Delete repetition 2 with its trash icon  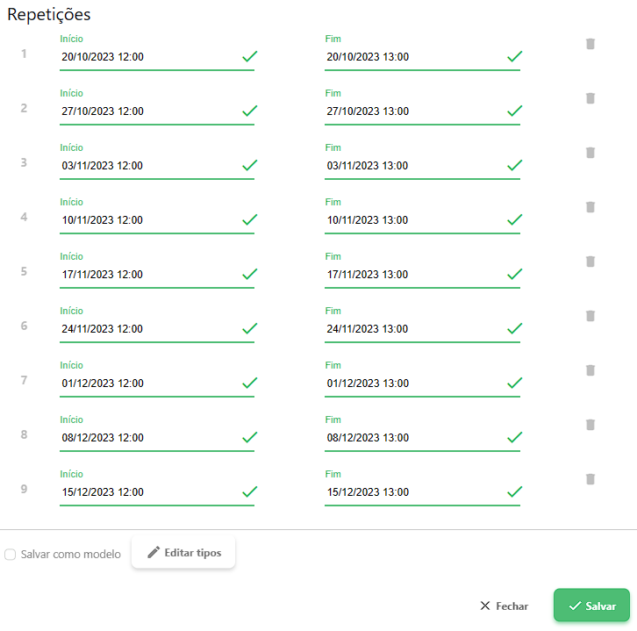tap(590, 98)
